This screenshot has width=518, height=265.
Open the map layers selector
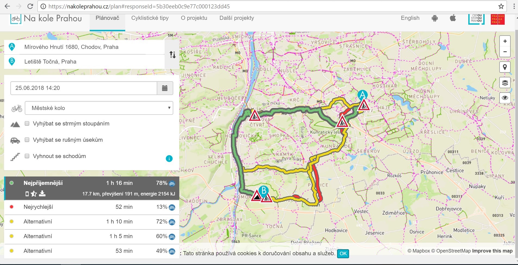(505, 83)
